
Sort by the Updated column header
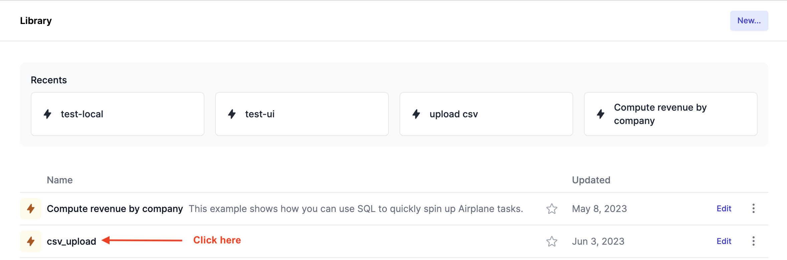point(591,180)
